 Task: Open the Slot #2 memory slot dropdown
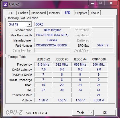(x=20, y=24)
